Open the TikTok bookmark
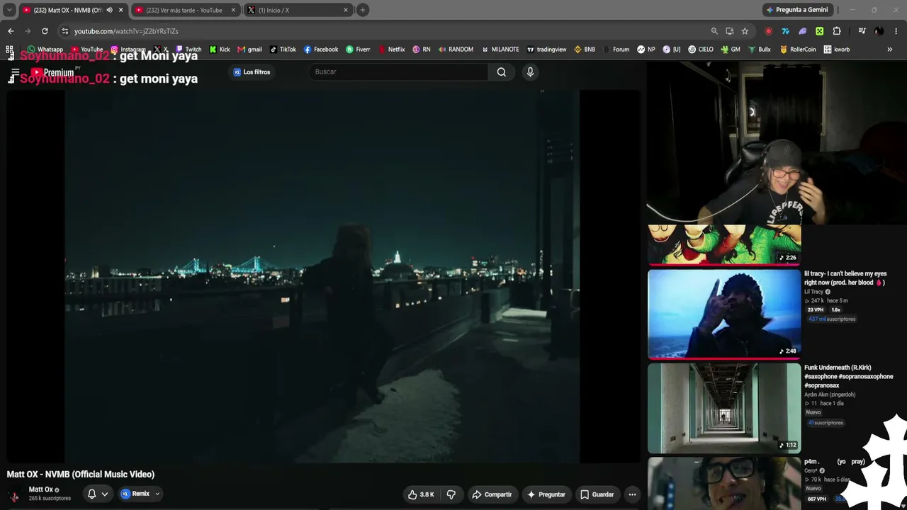This screenshot has width=907, height=510. tap(283, 50)
